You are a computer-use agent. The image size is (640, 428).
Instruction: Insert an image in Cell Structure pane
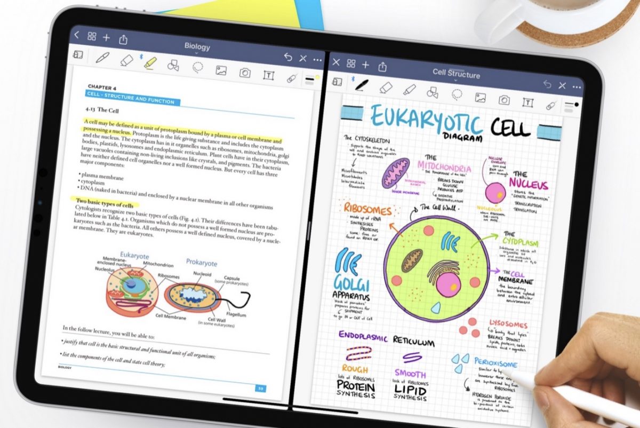click(x=481, y=97)
